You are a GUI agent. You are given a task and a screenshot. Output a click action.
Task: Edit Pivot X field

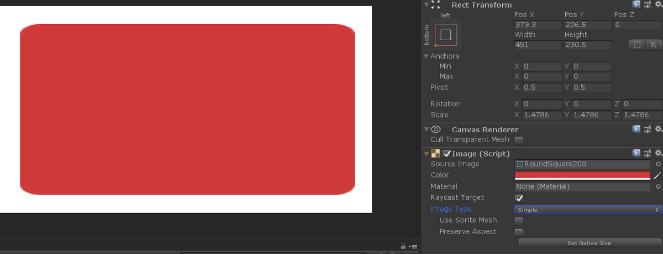pyautogui.click(x=542, y=88)
